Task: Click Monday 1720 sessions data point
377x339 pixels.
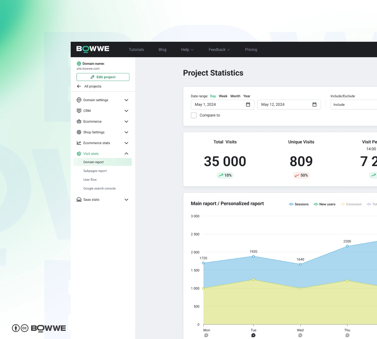Action: pos(204,263)
